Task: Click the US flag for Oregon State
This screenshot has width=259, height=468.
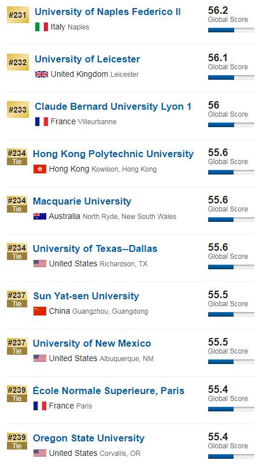Action: [40, 453]
